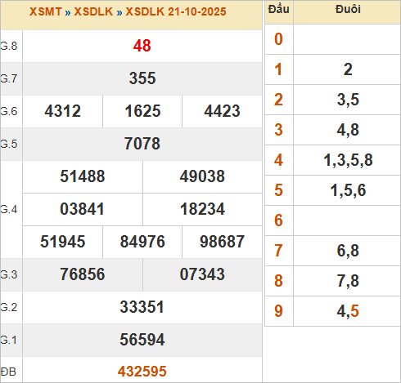The image size is (401, 383).
Task: Click tail values 3,5
Action: [x=348, y=100]
